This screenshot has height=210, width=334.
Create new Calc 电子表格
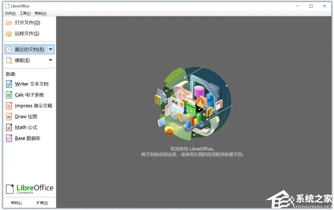[29, 95]
